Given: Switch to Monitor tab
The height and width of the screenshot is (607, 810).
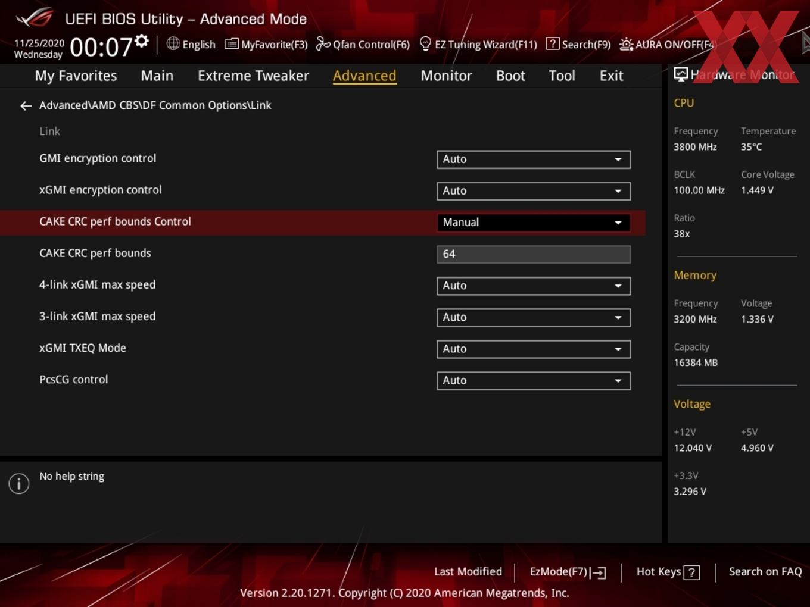Looking at the screenshot, I should coord(446,76).
